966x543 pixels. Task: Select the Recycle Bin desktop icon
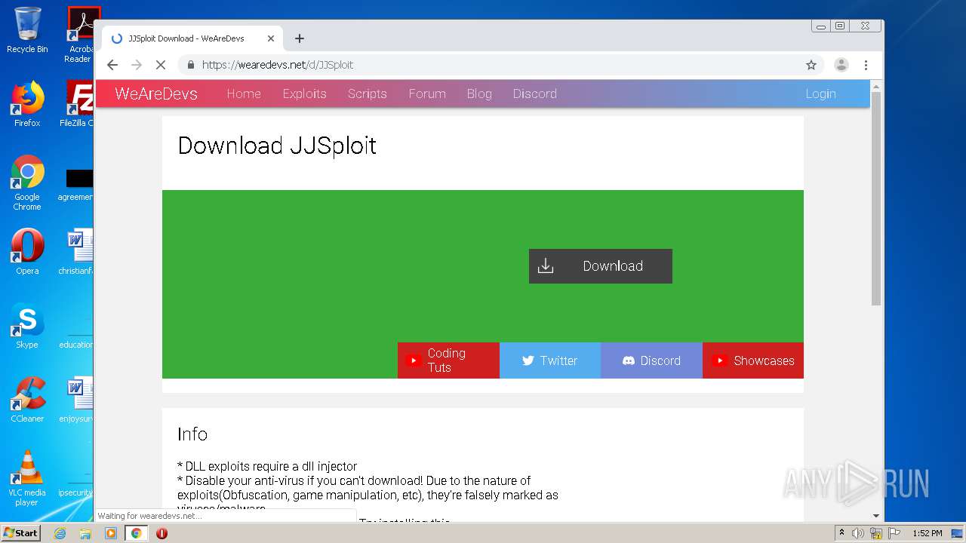point(27,30)
